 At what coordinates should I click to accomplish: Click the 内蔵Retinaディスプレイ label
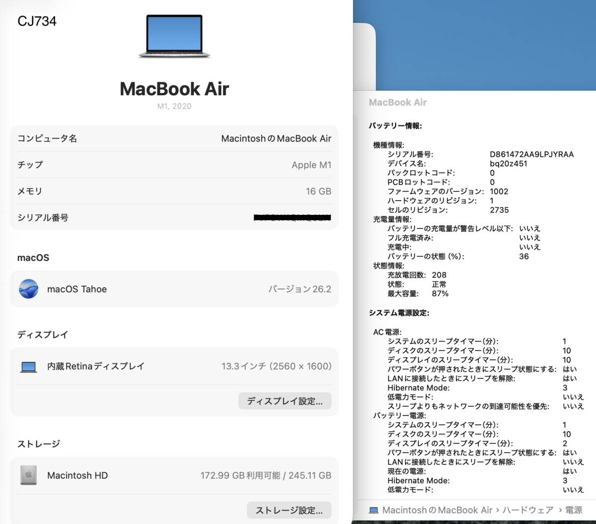click(96, 366)
